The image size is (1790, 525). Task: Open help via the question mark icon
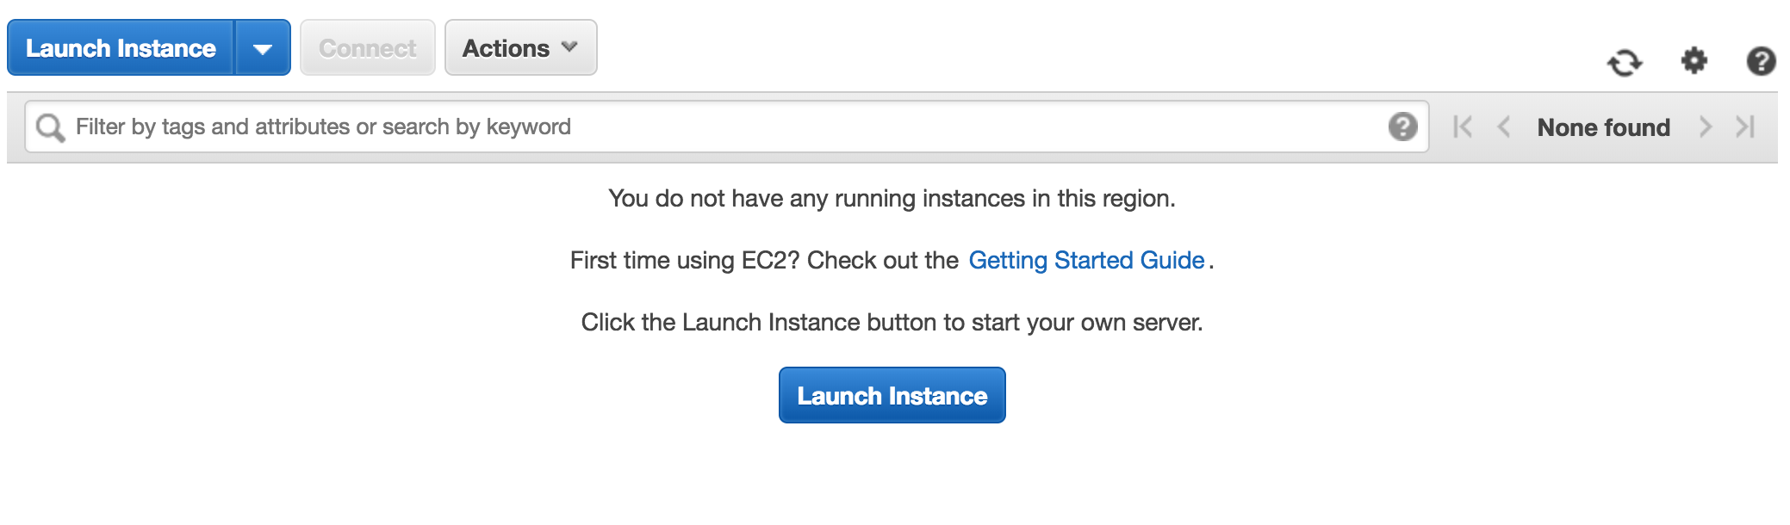[1760, 62]
